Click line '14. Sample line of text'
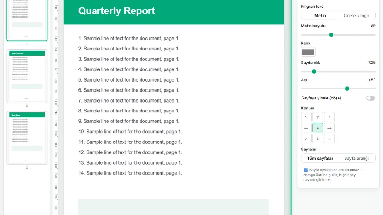The image size is (383, 215). (x=130, y=173)
